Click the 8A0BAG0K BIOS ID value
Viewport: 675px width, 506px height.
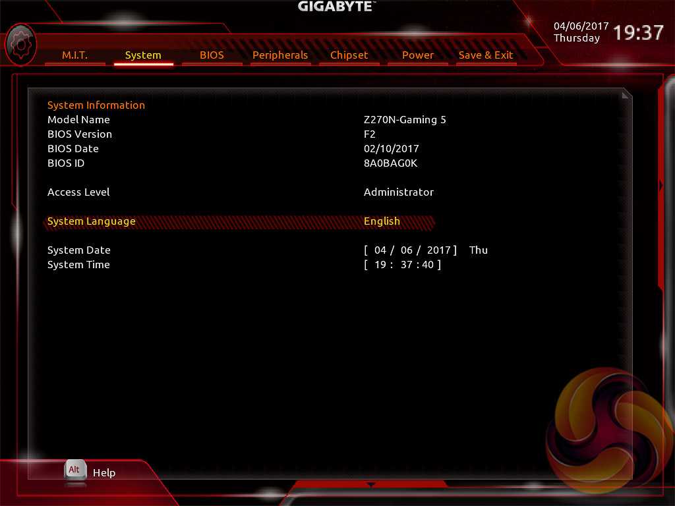point(390,163)
